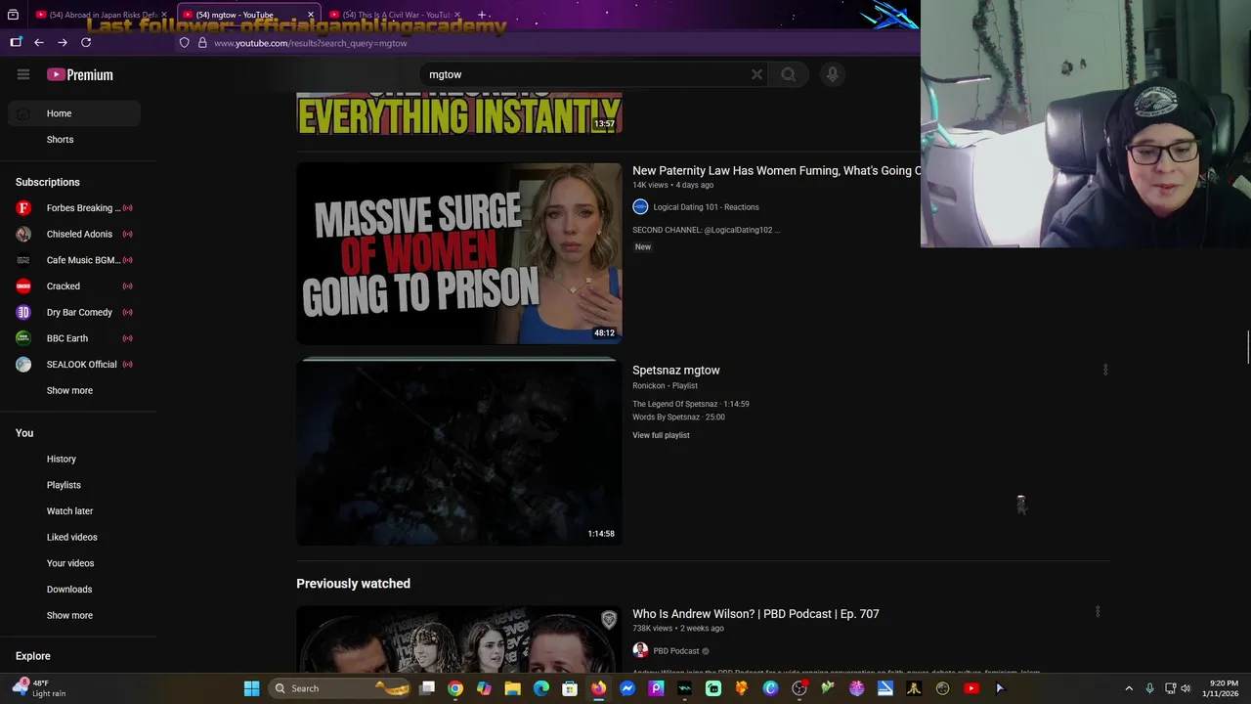Open the YouTube hamburger guide menu
Image resolution: width=1251 pixels, height=704 pixels.
point(23,74)
